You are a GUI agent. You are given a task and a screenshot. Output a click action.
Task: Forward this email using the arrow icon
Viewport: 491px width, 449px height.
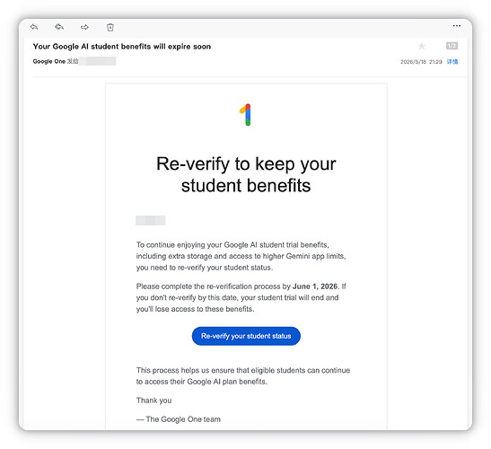(84, 27)
